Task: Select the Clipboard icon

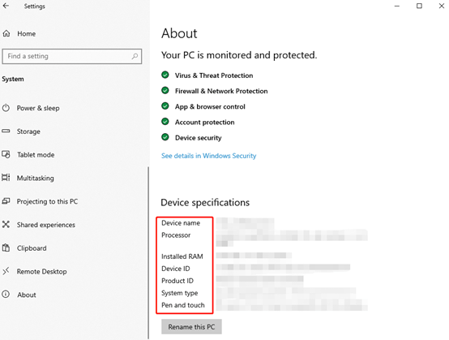Action: point(6,247)
